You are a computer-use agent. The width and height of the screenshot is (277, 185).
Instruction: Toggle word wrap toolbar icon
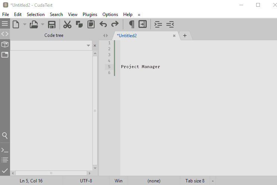click(x=143, y=25)
